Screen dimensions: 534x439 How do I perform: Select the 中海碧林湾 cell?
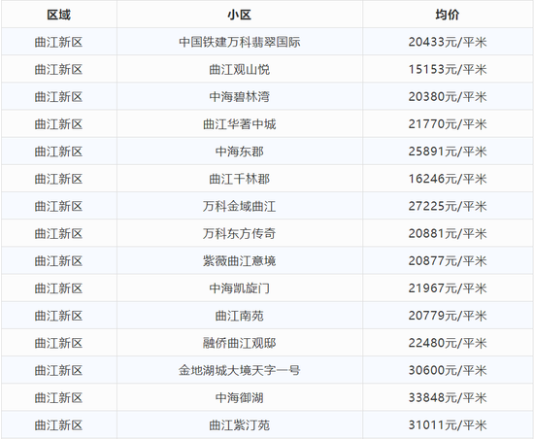pyautogui.click(x=240, y=97)
